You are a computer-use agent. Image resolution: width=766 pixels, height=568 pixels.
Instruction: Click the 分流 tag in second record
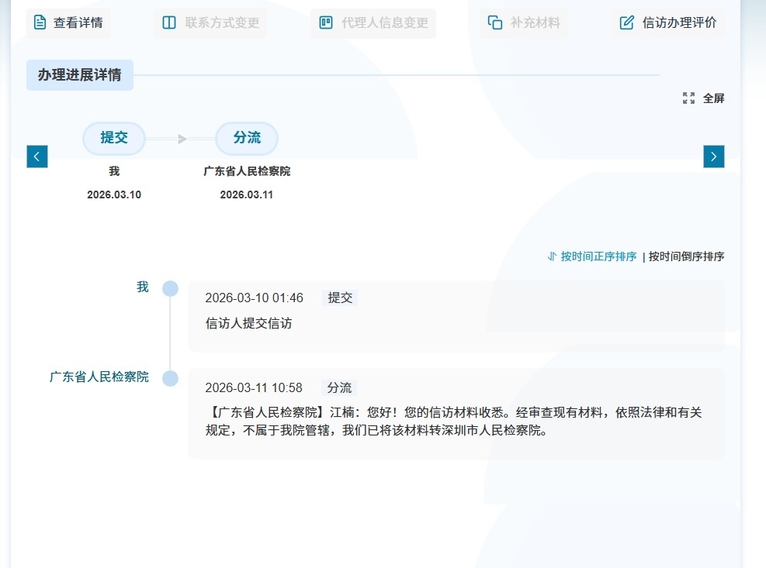point(339,387)
